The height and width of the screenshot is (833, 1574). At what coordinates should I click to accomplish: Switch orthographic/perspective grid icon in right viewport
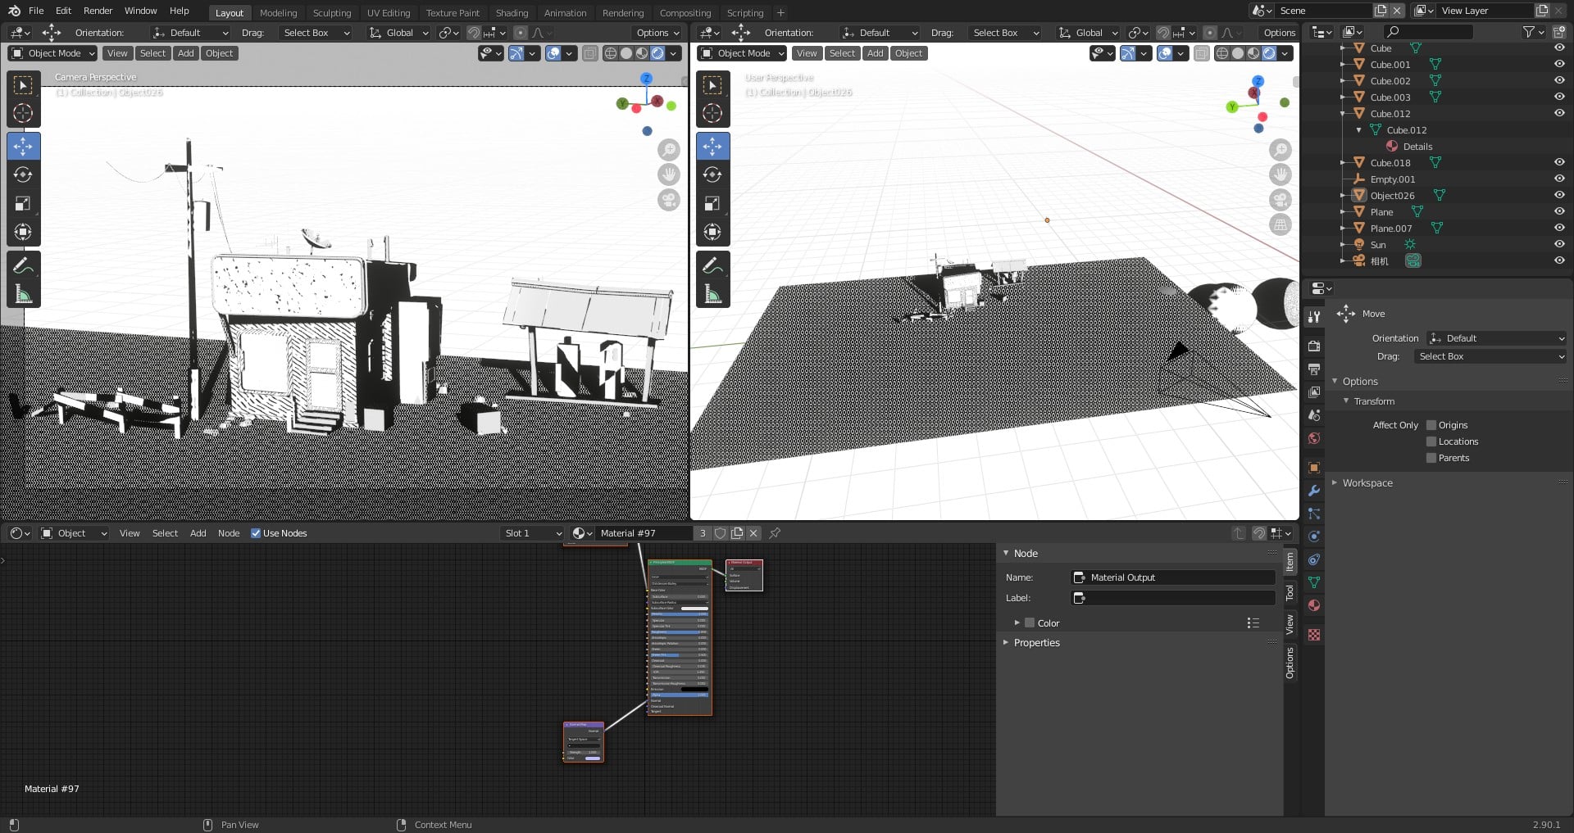(1280, 225)
